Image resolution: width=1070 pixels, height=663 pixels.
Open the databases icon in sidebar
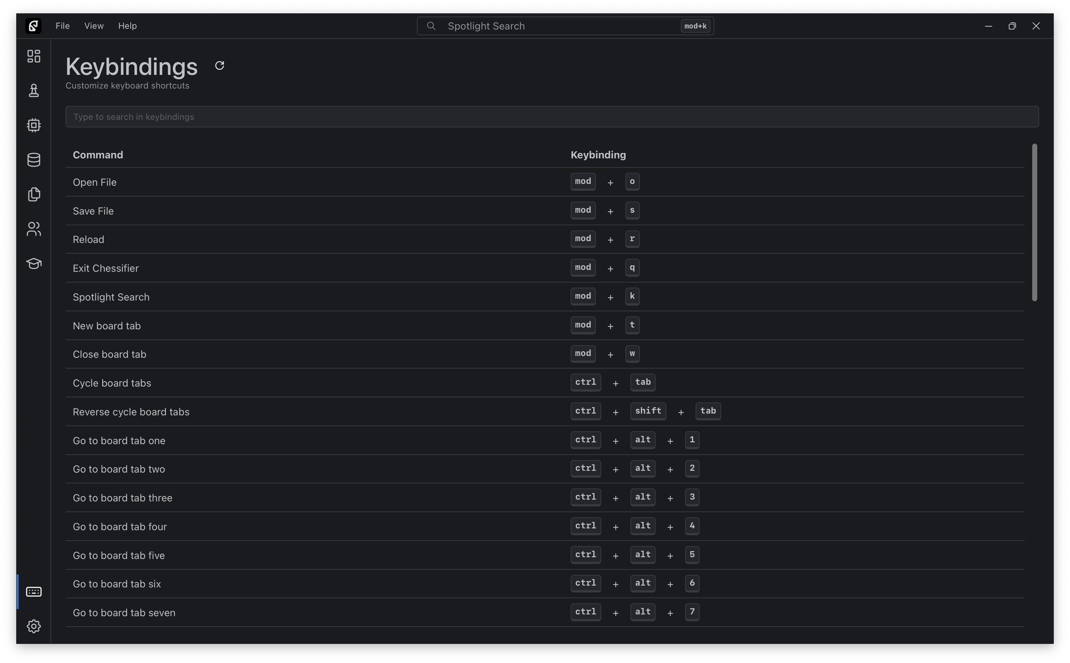pos(34,159)
